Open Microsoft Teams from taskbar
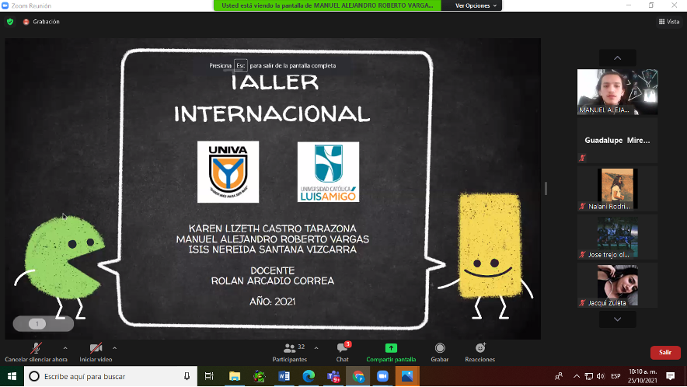The height and width of the screenshot is (387, 687). (x=333, y=376)
